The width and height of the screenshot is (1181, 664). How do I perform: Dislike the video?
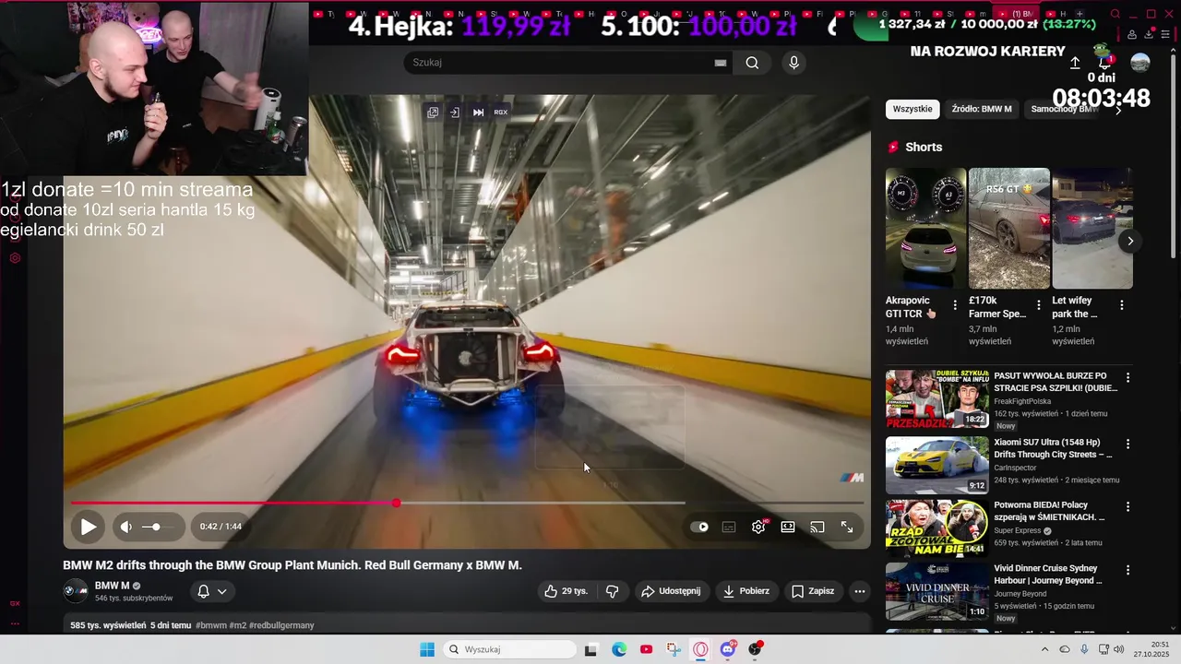click(612, 591)
